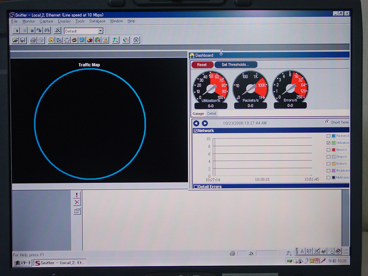368x276 pixels.
Task: Click the Open file folder icon
Action: coord(15,41)
